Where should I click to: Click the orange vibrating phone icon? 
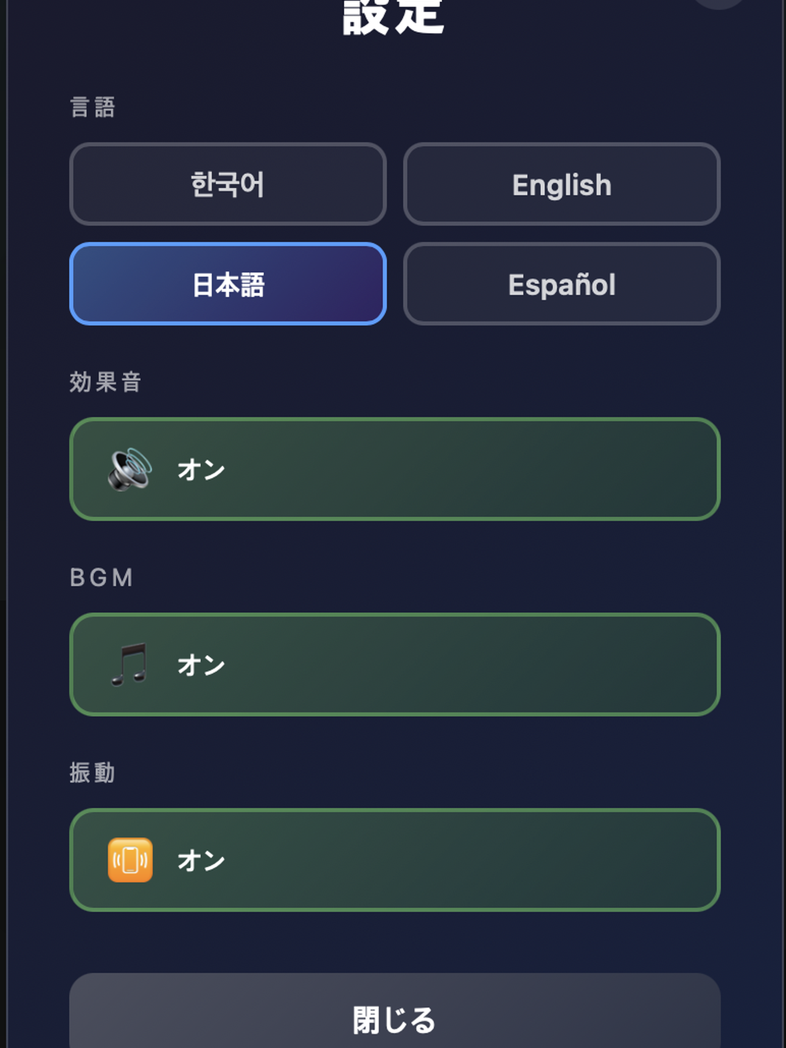(130, 860)
